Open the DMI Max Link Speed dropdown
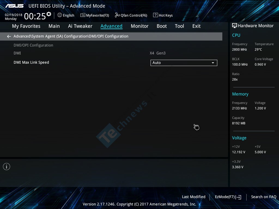Screen dimensions: 279x209 click(x=184, y=63)
